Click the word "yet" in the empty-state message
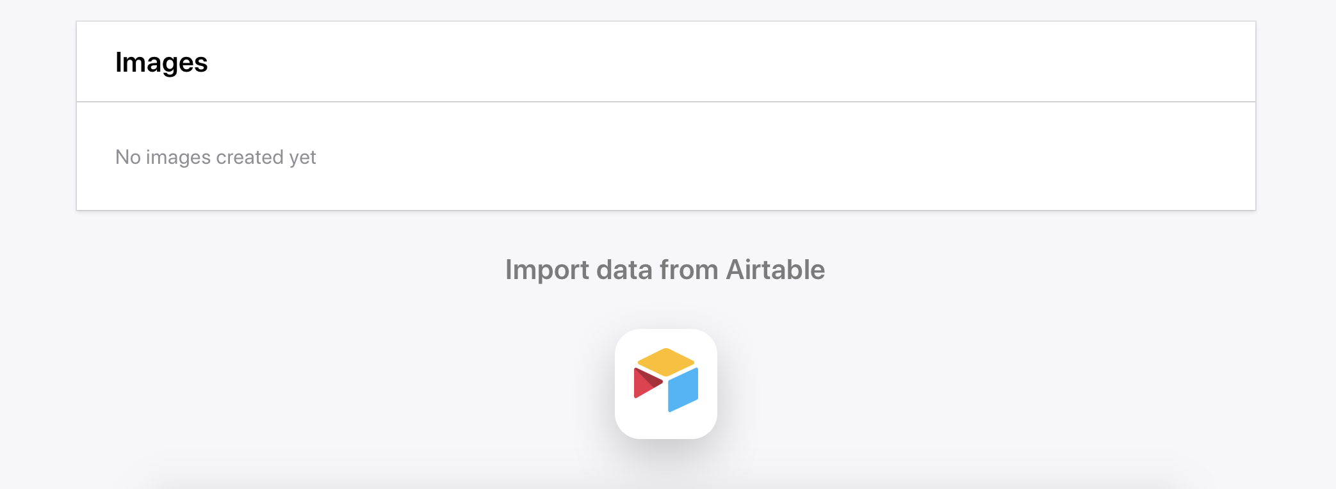1336x489 pixels. point(302,157)
